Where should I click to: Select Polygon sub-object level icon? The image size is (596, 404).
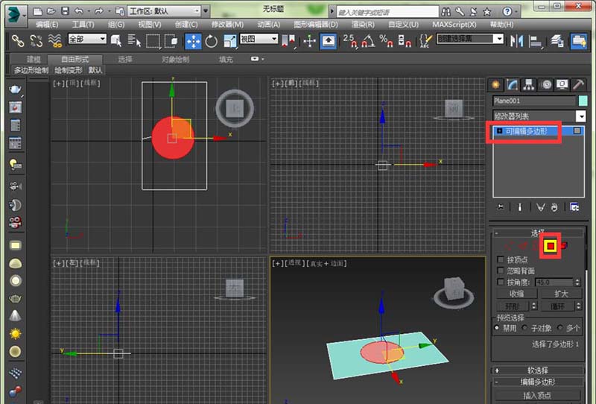(x=551, y=245)
